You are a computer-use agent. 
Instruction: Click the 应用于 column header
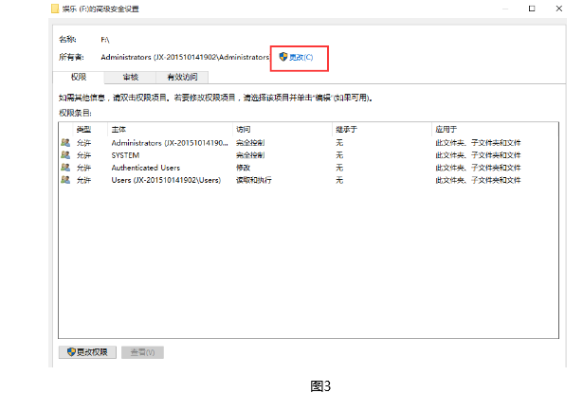(446, 128)
